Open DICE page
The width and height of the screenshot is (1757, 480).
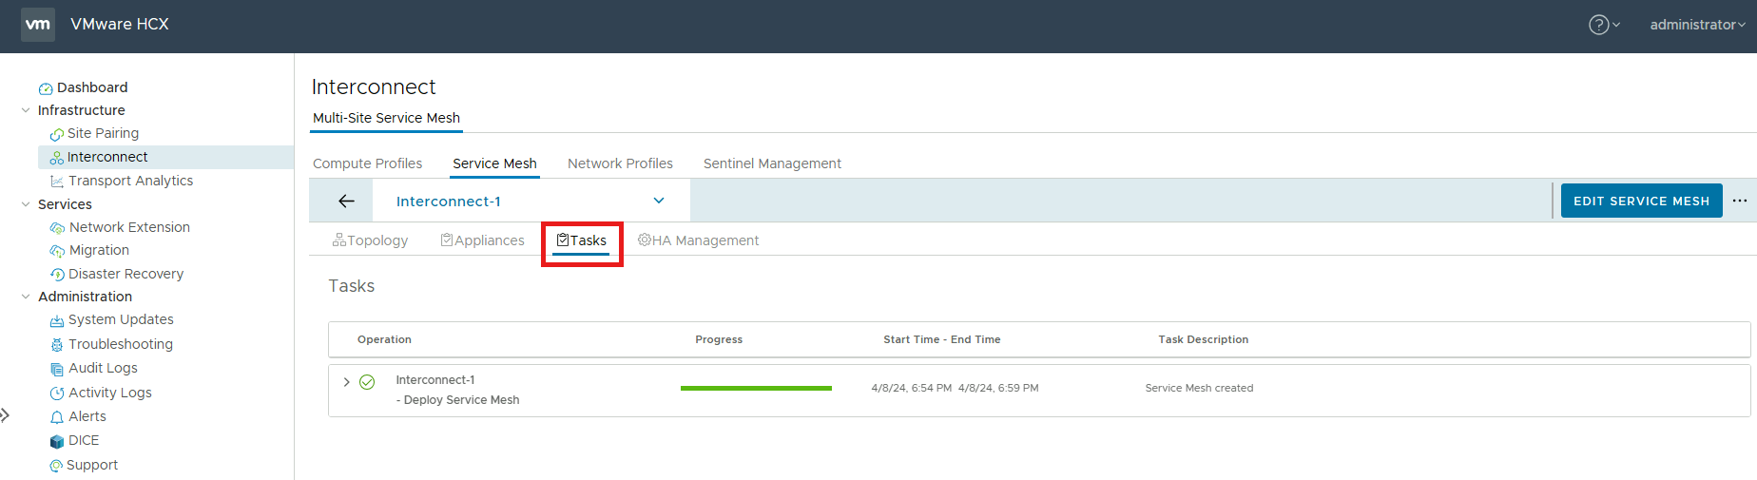tap(84, 440)
